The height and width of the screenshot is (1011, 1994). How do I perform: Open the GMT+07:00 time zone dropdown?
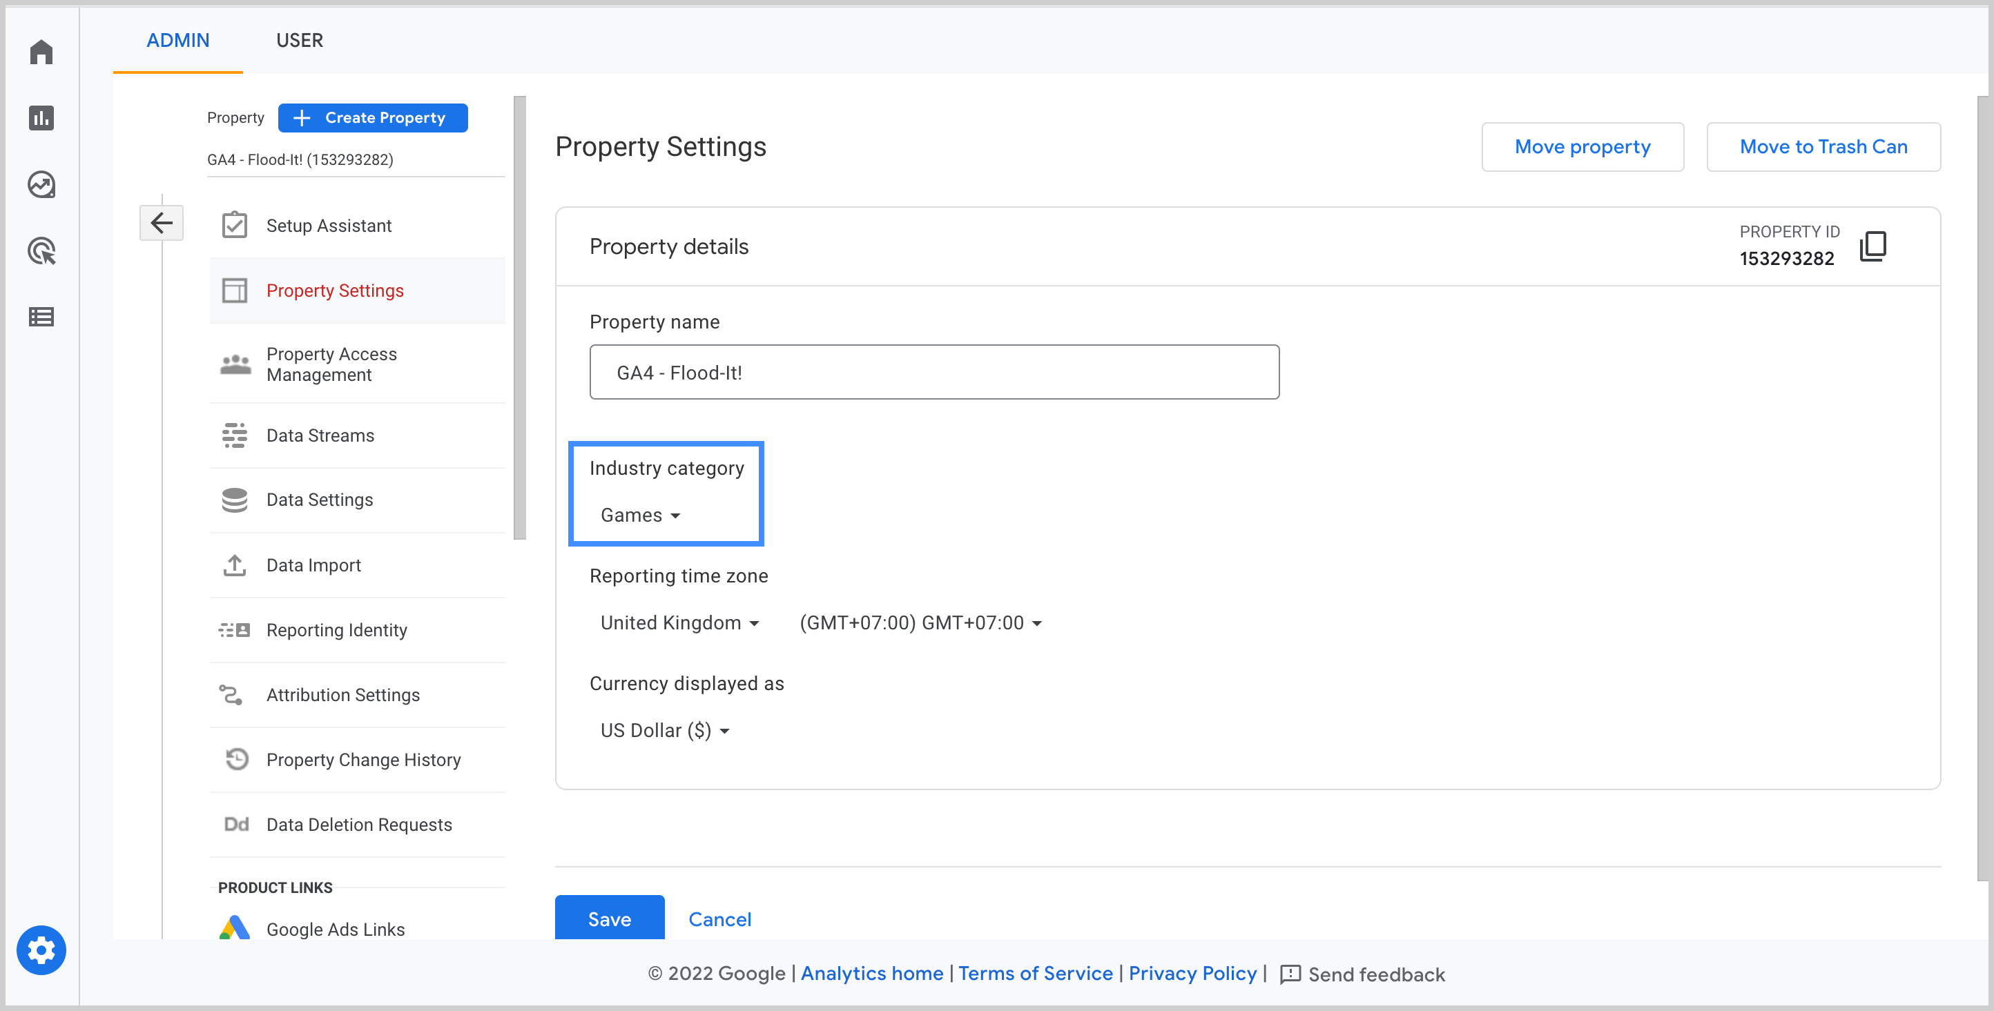pos(920,622)
